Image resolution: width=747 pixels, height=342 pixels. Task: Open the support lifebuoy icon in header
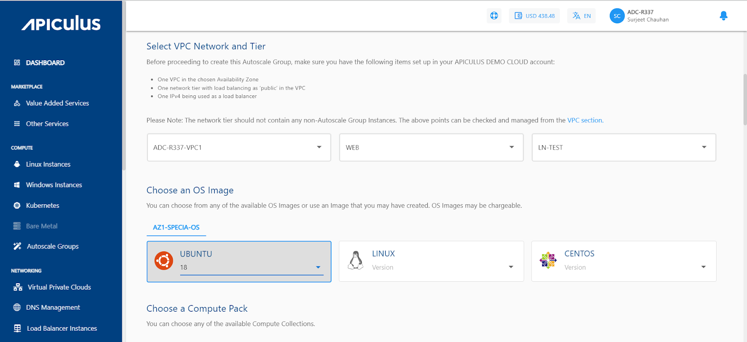click(x=494, y=16)
